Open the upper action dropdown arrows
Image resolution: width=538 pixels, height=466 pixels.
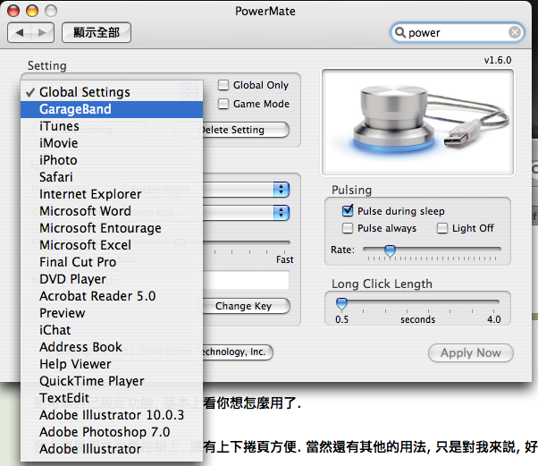click(282, 190)
